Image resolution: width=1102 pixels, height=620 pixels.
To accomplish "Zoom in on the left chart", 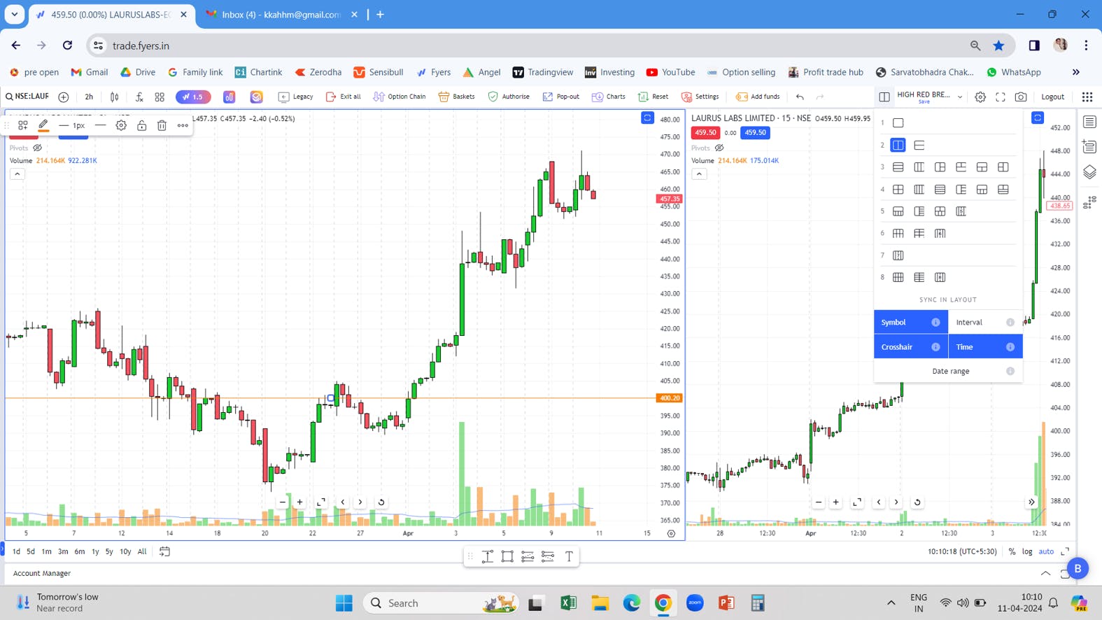I will click(300, 502).
